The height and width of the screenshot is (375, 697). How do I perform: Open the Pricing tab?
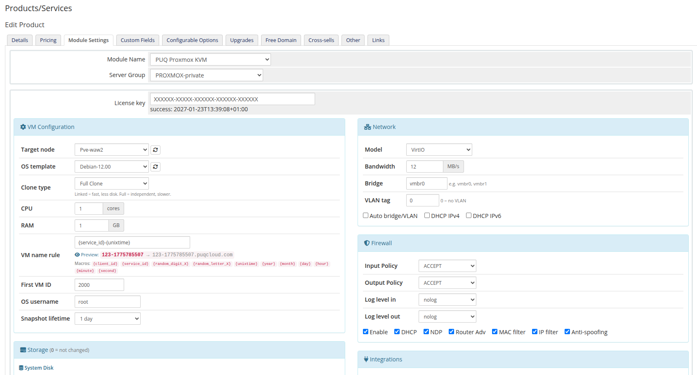point(48,40)
